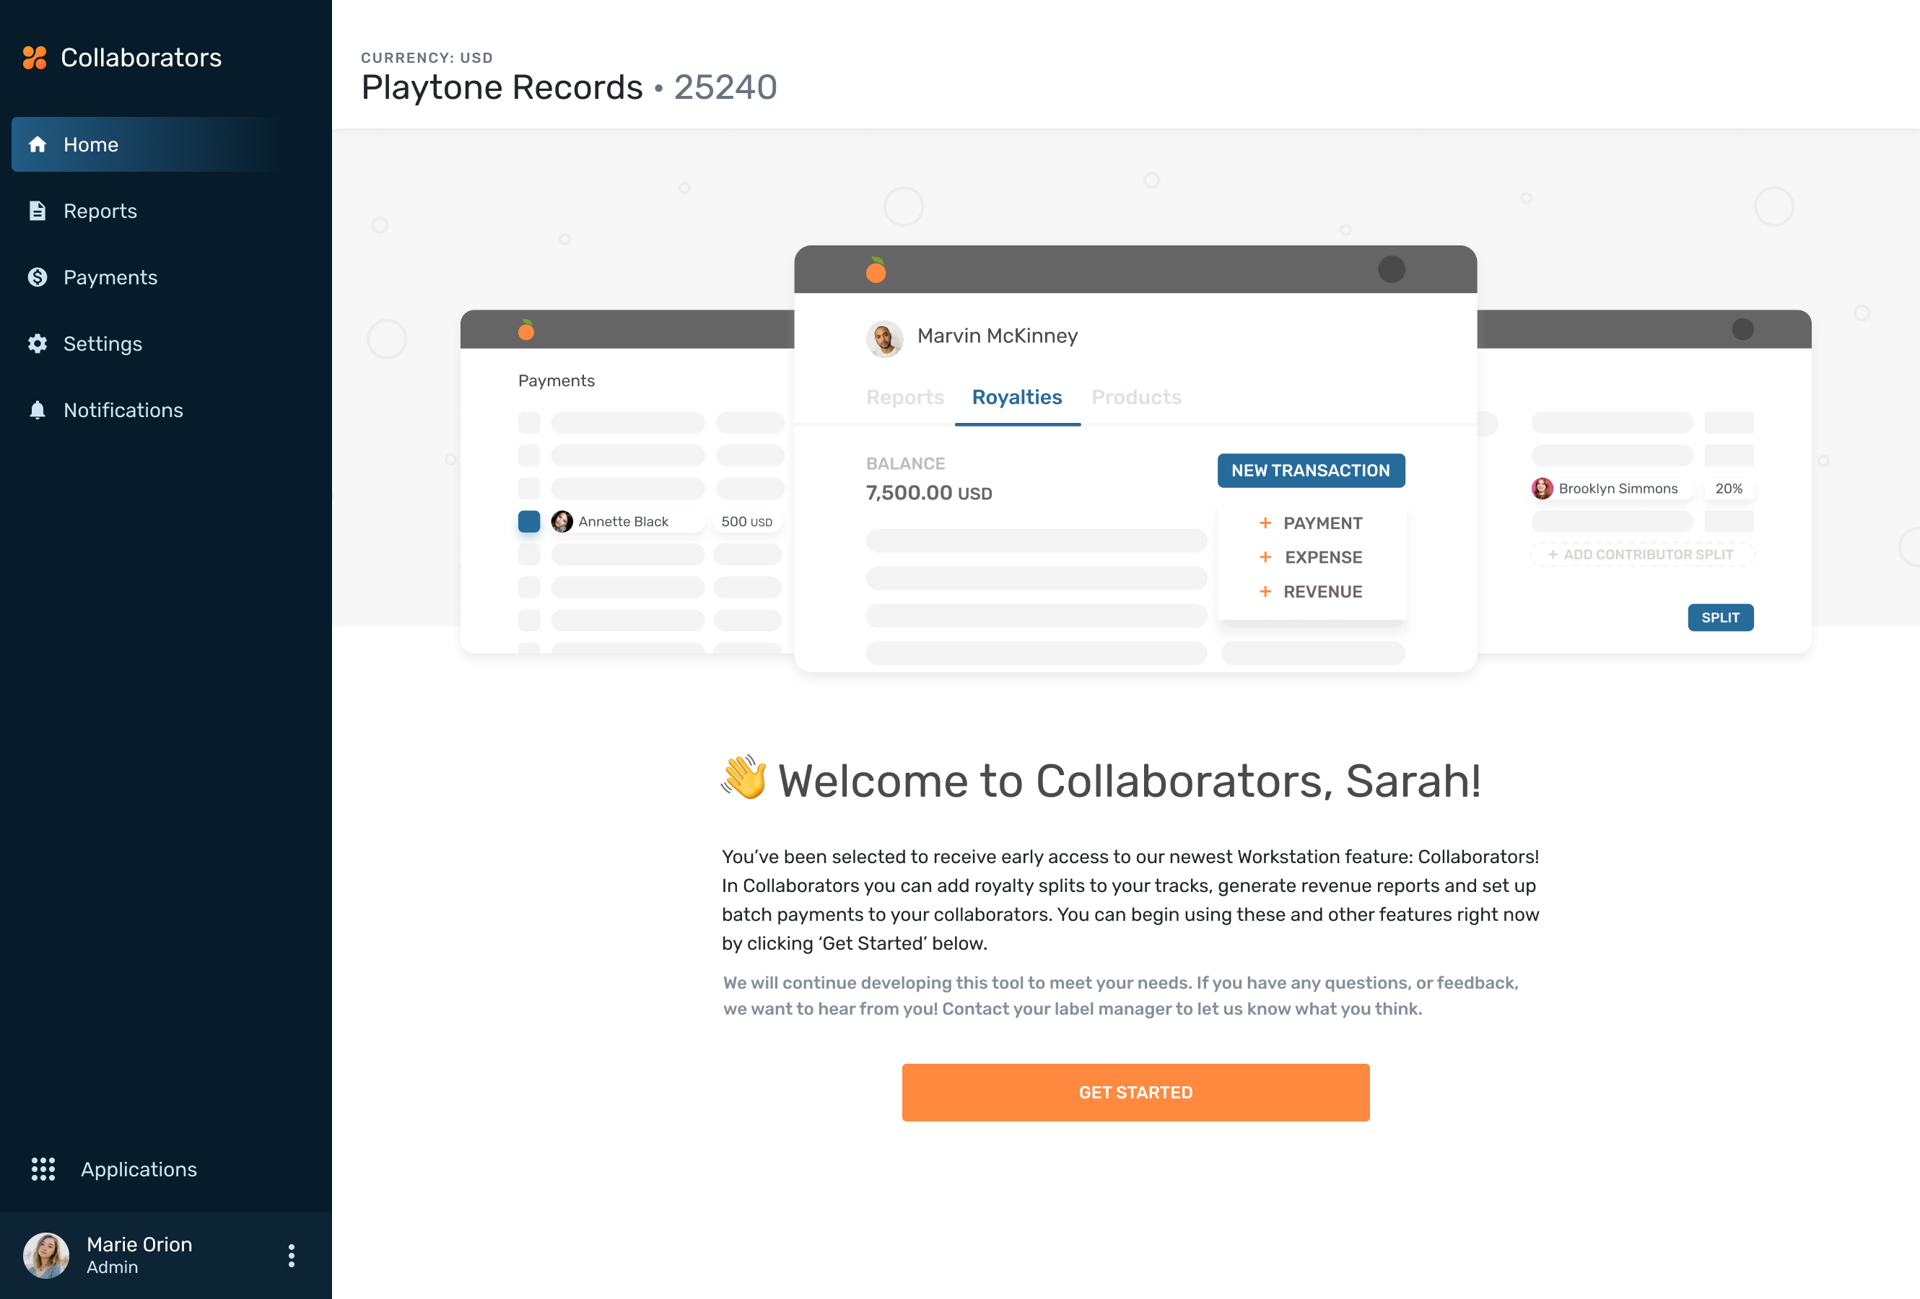Viewport: 1920px width, 1299px height.
Task: Open Settings via the gear icon
Action: click(x=38, y=344)
